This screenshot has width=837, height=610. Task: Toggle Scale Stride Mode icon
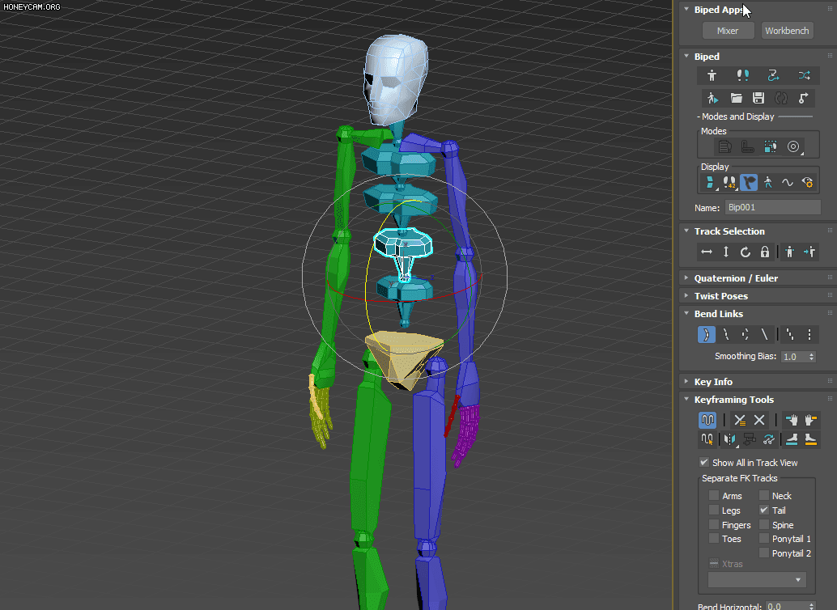(x=771, y=146)
